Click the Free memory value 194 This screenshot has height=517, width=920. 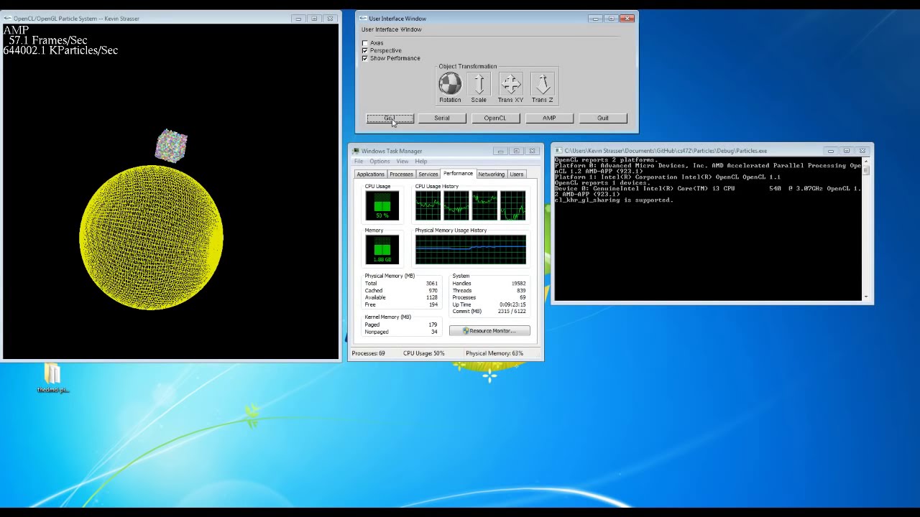click(x=433, y=304)
